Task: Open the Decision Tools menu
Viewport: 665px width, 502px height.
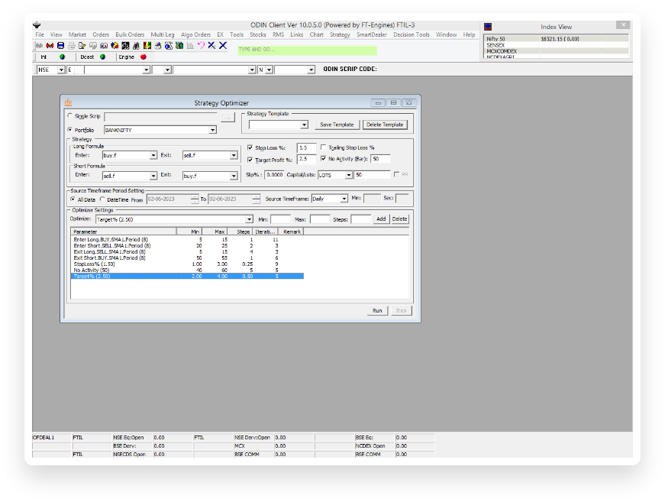Action: coord(411,35)
